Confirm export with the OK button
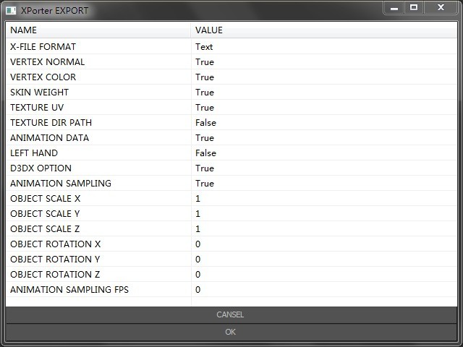This screenshot has height=347, width=463. [231, 332]
